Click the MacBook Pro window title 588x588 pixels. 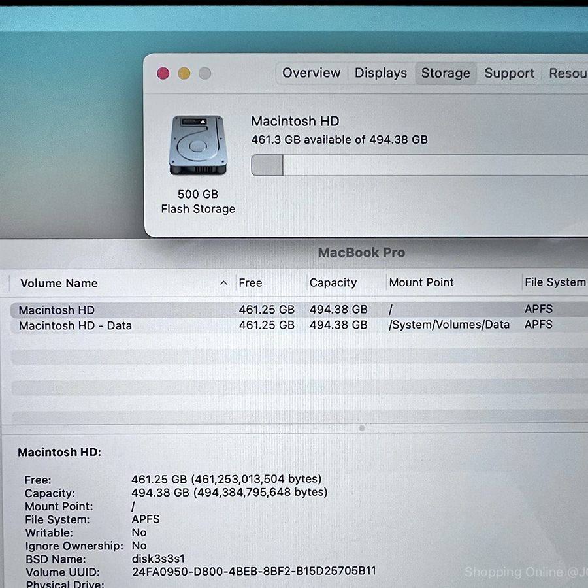click(x=361, y=253)
